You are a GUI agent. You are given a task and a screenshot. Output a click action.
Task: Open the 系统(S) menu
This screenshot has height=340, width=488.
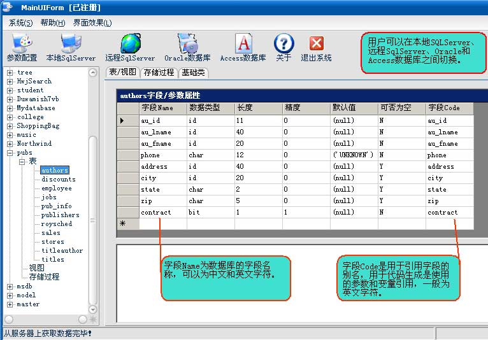20,23
